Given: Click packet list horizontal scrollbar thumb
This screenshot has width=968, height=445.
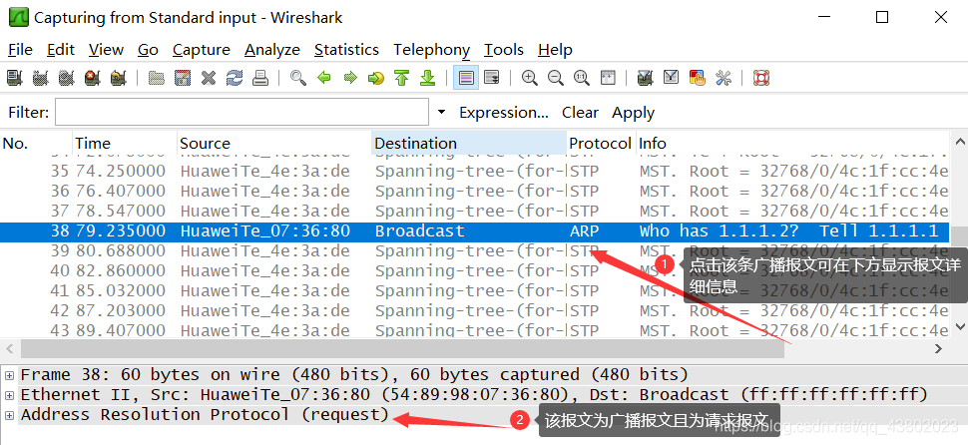Looking at the screenshot, I should pyautogui.click(x=402, y=349).
